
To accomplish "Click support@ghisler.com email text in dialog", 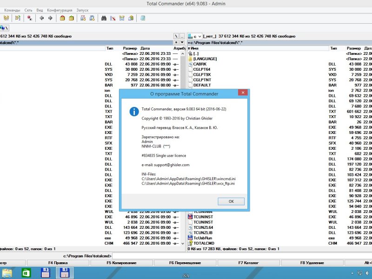I will pos(172,165).
